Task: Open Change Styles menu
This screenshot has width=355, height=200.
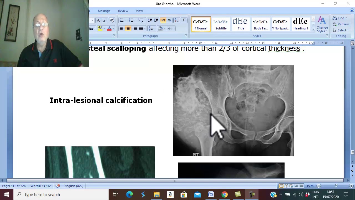Action: tap(322, 25)
